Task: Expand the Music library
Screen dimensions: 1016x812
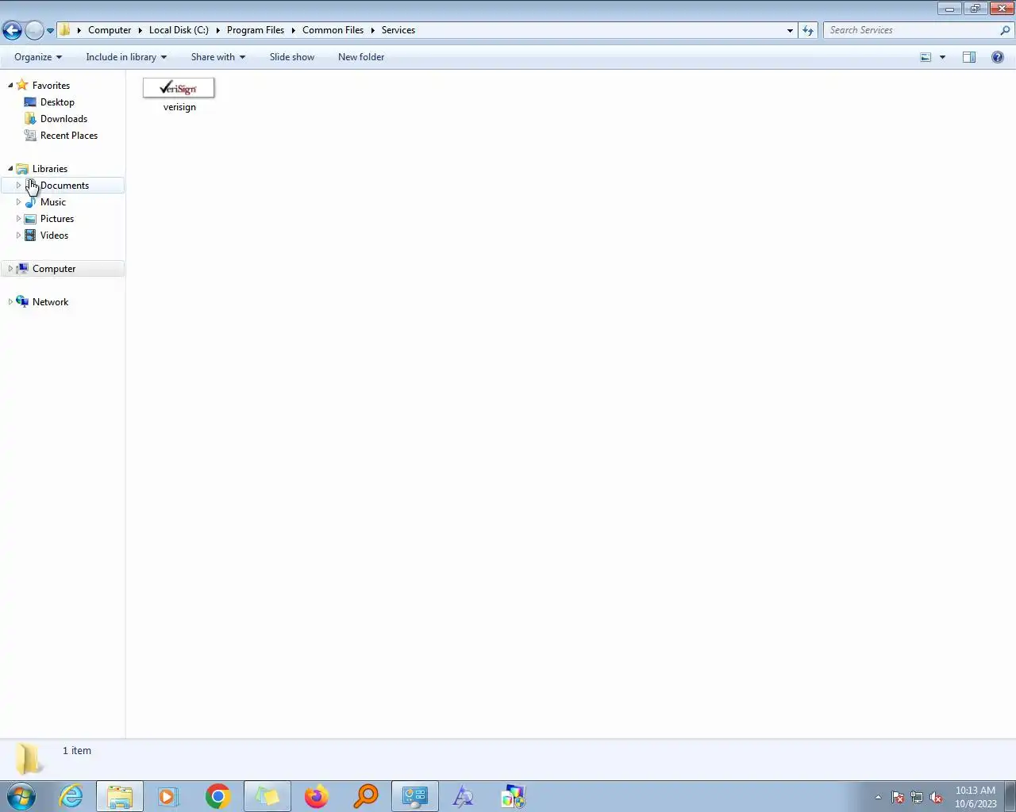Action: click(x=18, y=202)
